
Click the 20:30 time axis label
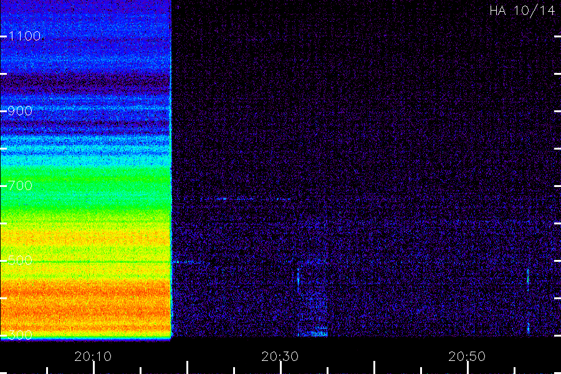pos(280,357)
